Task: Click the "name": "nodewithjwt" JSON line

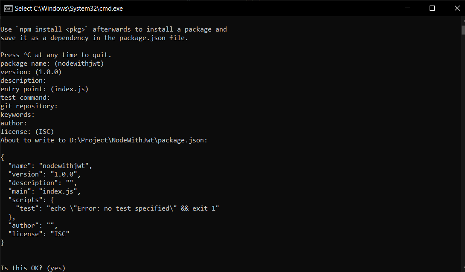Action: point(50,165)
